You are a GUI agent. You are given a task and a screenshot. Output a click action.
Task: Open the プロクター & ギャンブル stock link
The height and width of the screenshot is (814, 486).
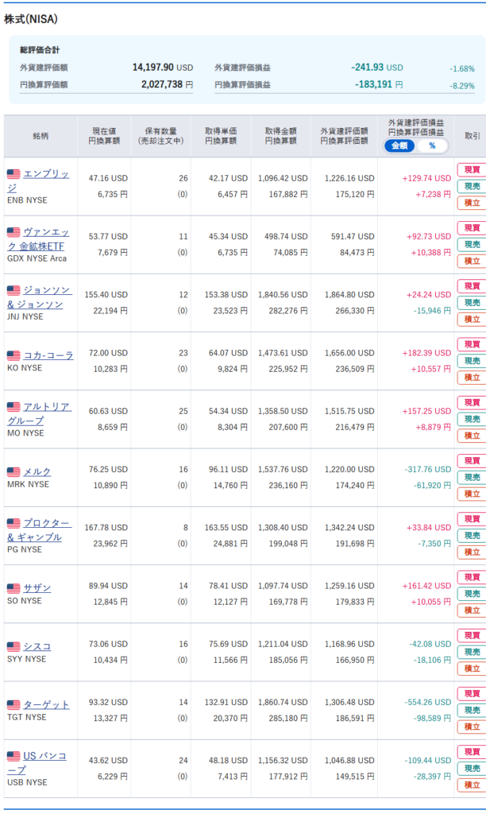[x=39, y=530]
